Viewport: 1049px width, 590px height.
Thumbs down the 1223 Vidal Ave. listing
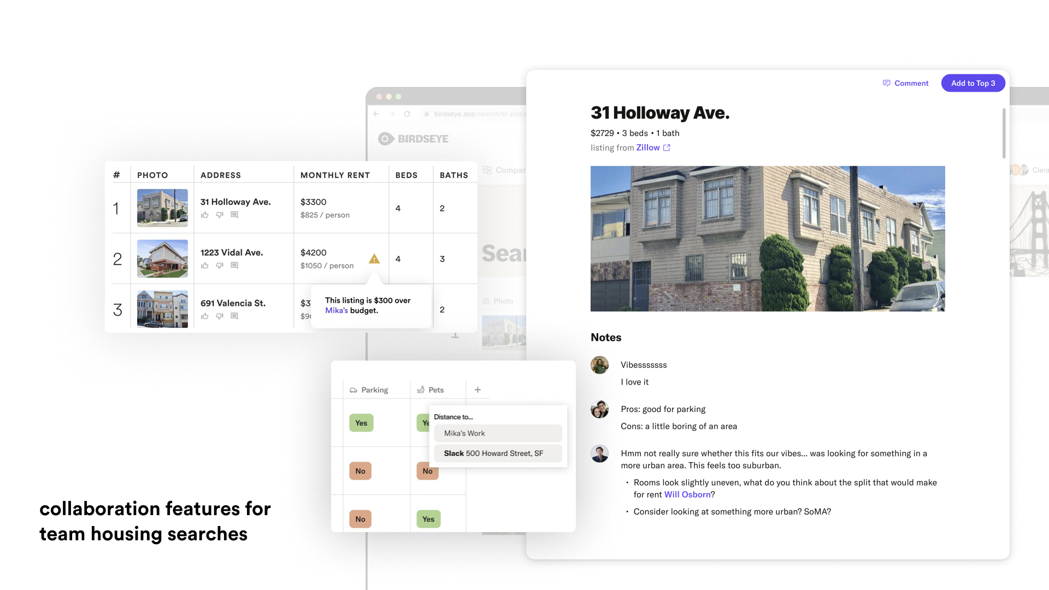(x=220, y=266)
